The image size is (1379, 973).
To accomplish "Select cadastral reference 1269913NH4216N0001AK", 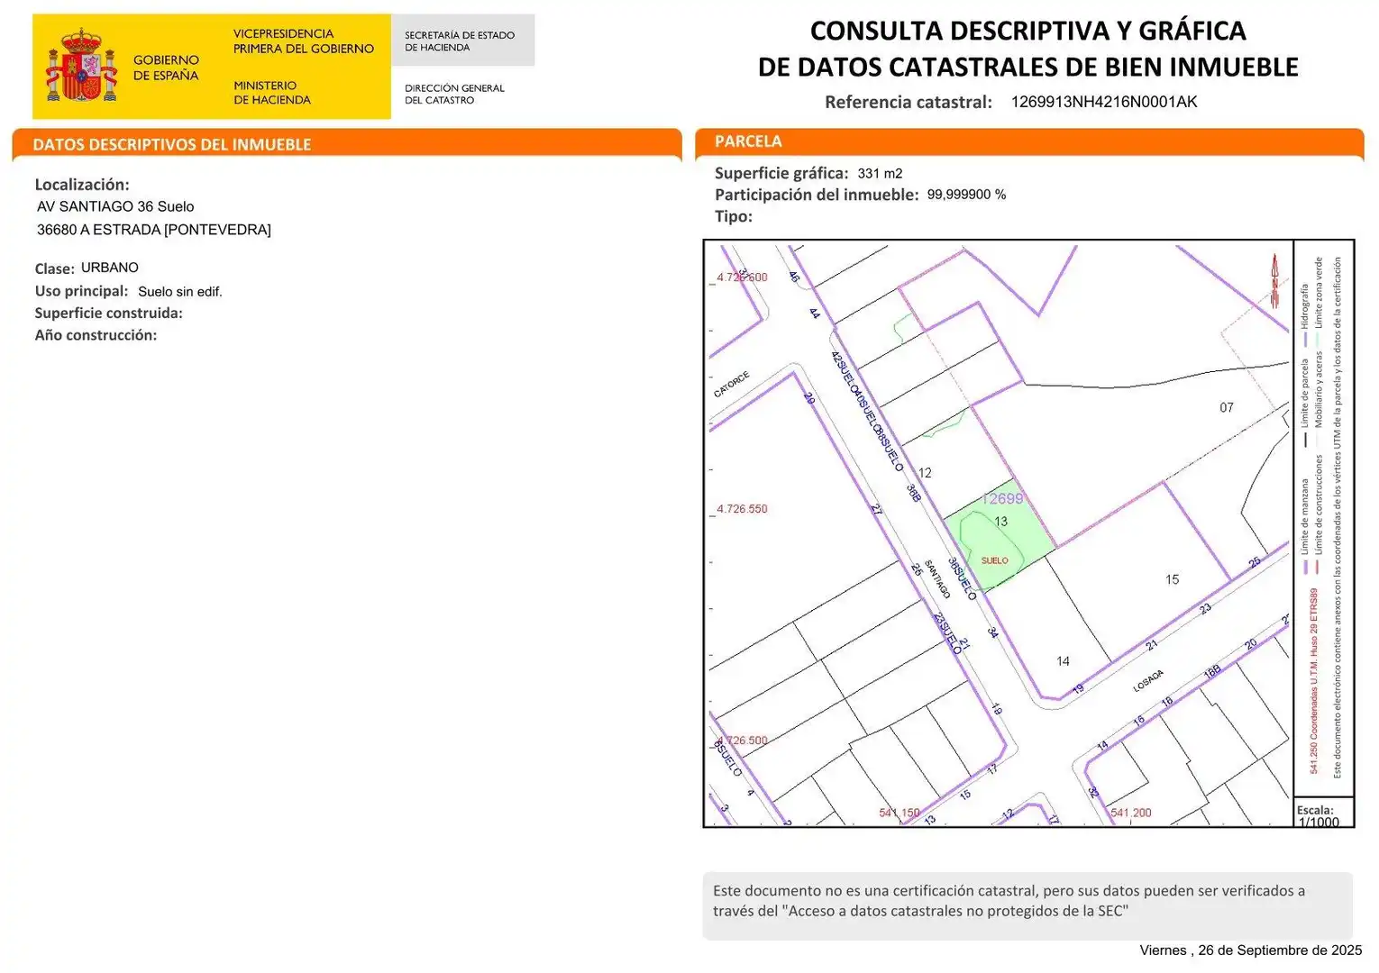I will pyautogui.click(x=1104, y=102).
